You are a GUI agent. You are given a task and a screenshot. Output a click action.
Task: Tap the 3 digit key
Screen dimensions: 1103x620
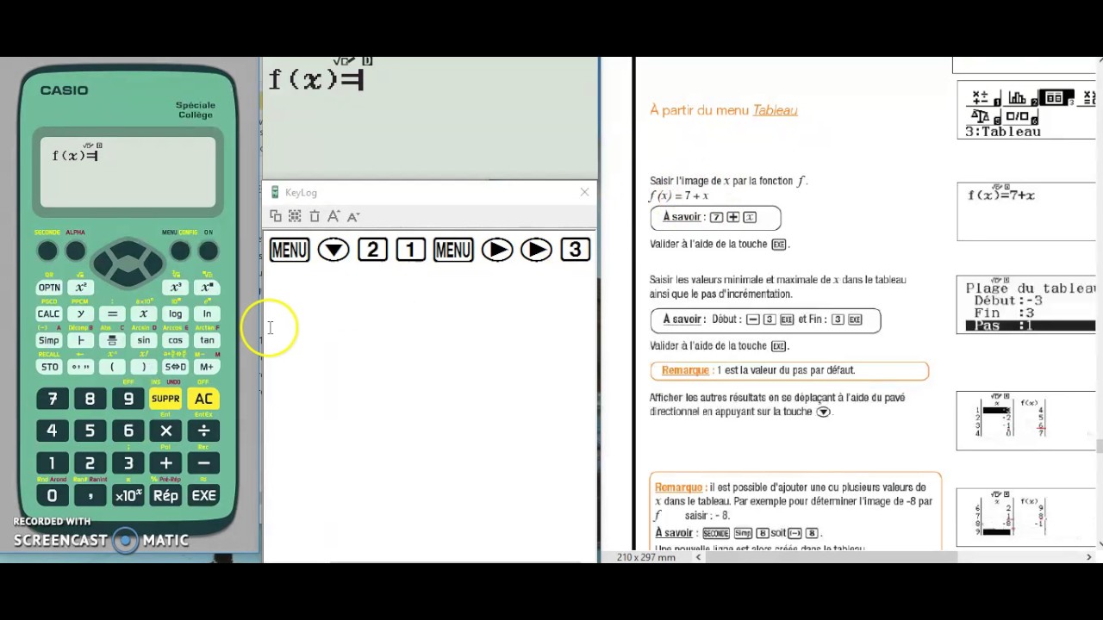[128, 463]
